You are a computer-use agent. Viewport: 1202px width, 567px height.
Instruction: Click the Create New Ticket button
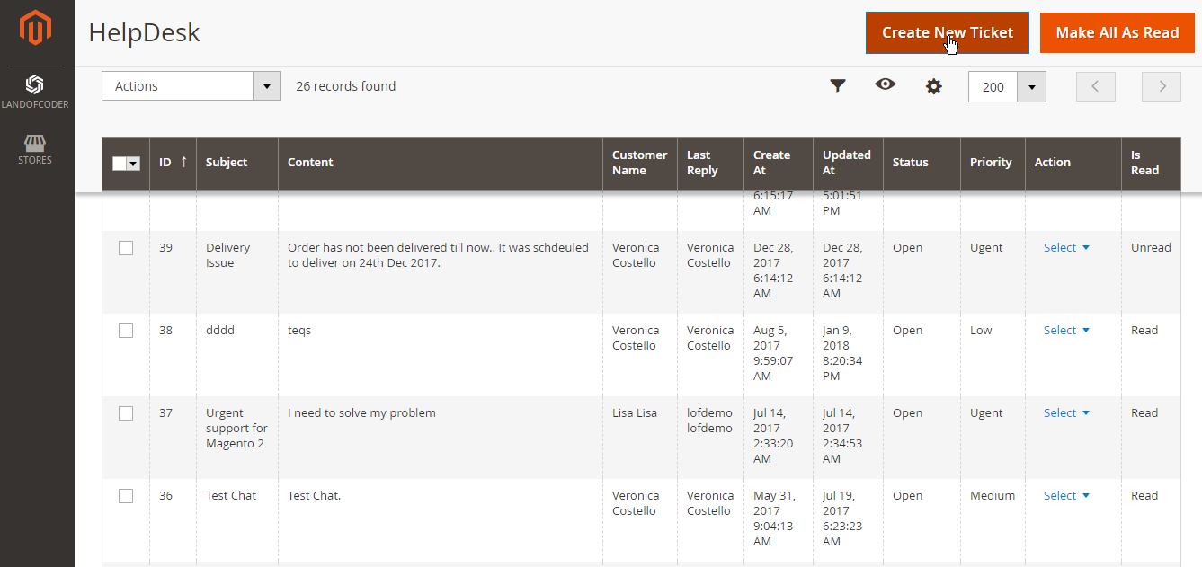pos(947,33)
